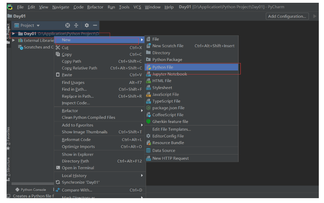324x203 pixels.
Task: Expand Local History submenu arrow
Action: 142,176
